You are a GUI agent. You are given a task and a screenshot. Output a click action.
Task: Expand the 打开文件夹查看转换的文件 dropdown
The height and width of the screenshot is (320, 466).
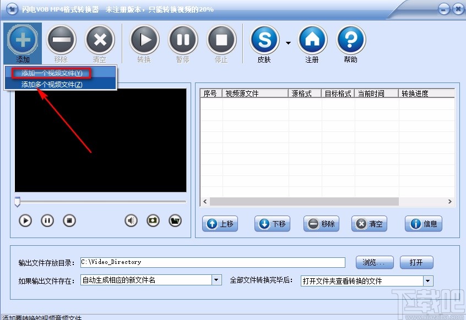coord(428,280)
